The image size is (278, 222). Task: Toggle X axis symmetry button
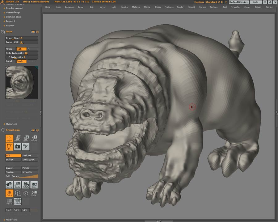[9, 210]
